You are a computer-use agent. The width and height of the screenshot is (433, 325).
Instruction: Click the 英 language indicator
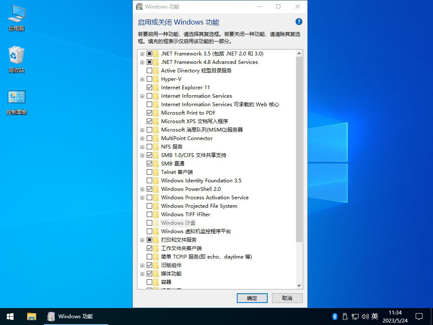click(375, 316)
